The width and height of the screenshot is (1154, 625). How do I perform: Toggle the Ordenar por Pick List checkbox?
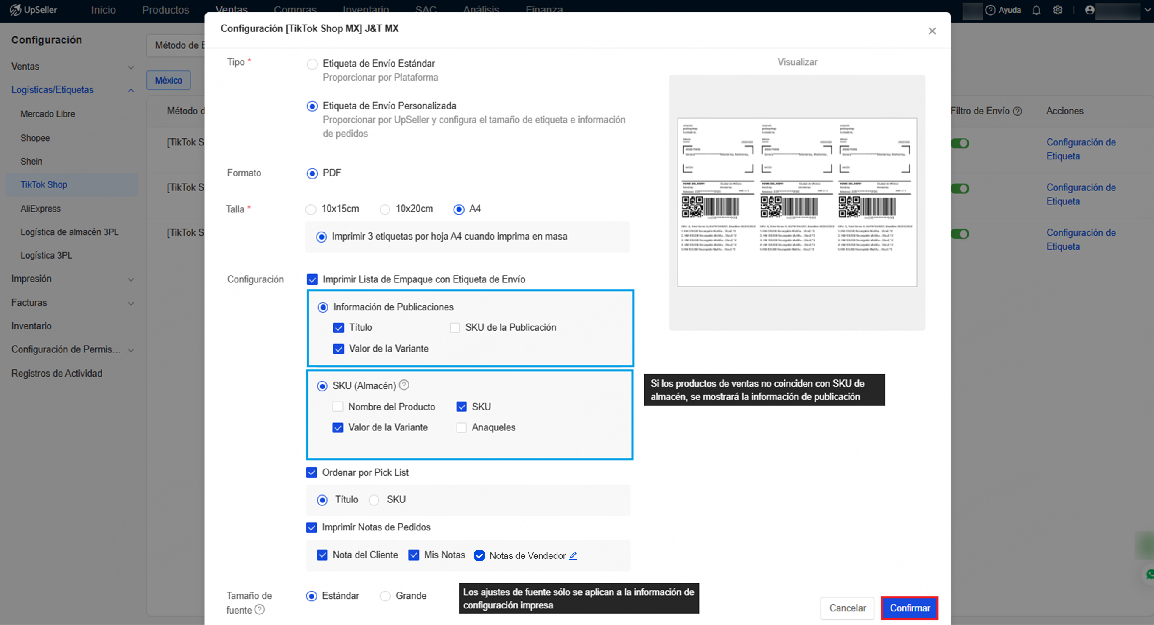coord(312,472)
